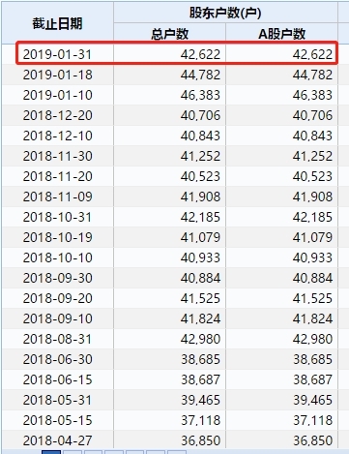Select the highlighted 2019-01-31 date cell
The width and height of the screenshot is (349, 454).
coord(57,54)
